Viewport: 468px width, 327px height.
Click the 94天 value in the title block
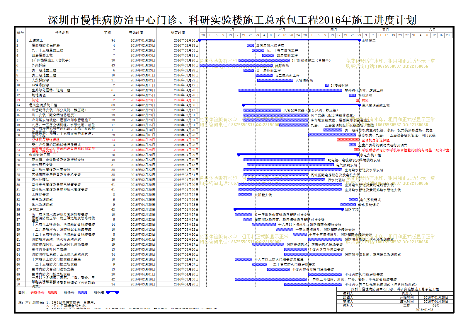click(x=436, y=305)
